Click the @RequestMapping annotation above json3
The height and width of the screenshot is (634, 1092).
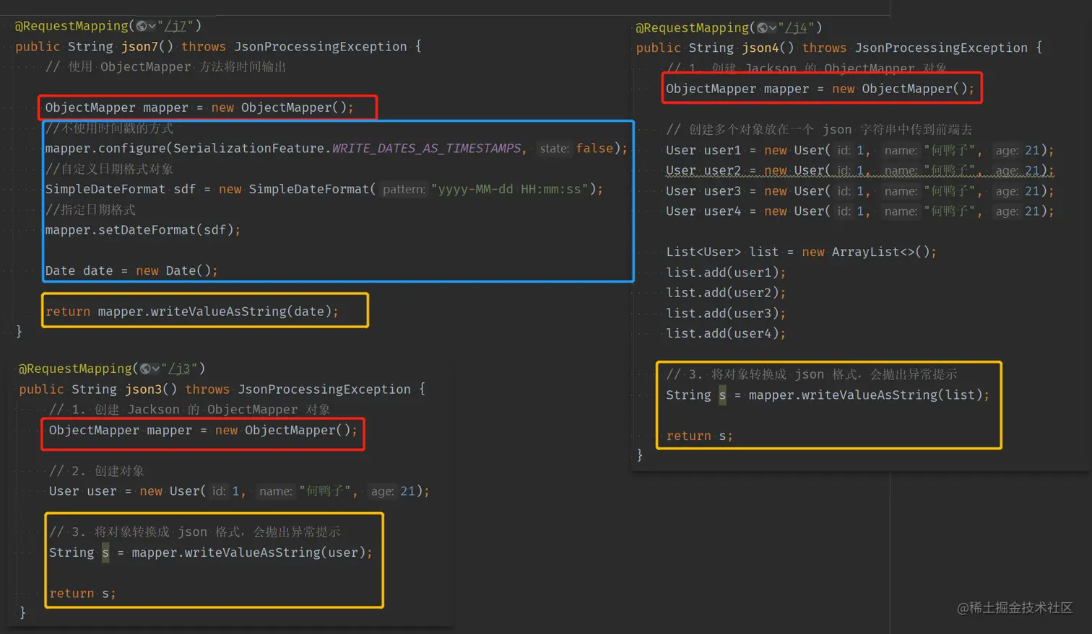[x=75, y=369]
